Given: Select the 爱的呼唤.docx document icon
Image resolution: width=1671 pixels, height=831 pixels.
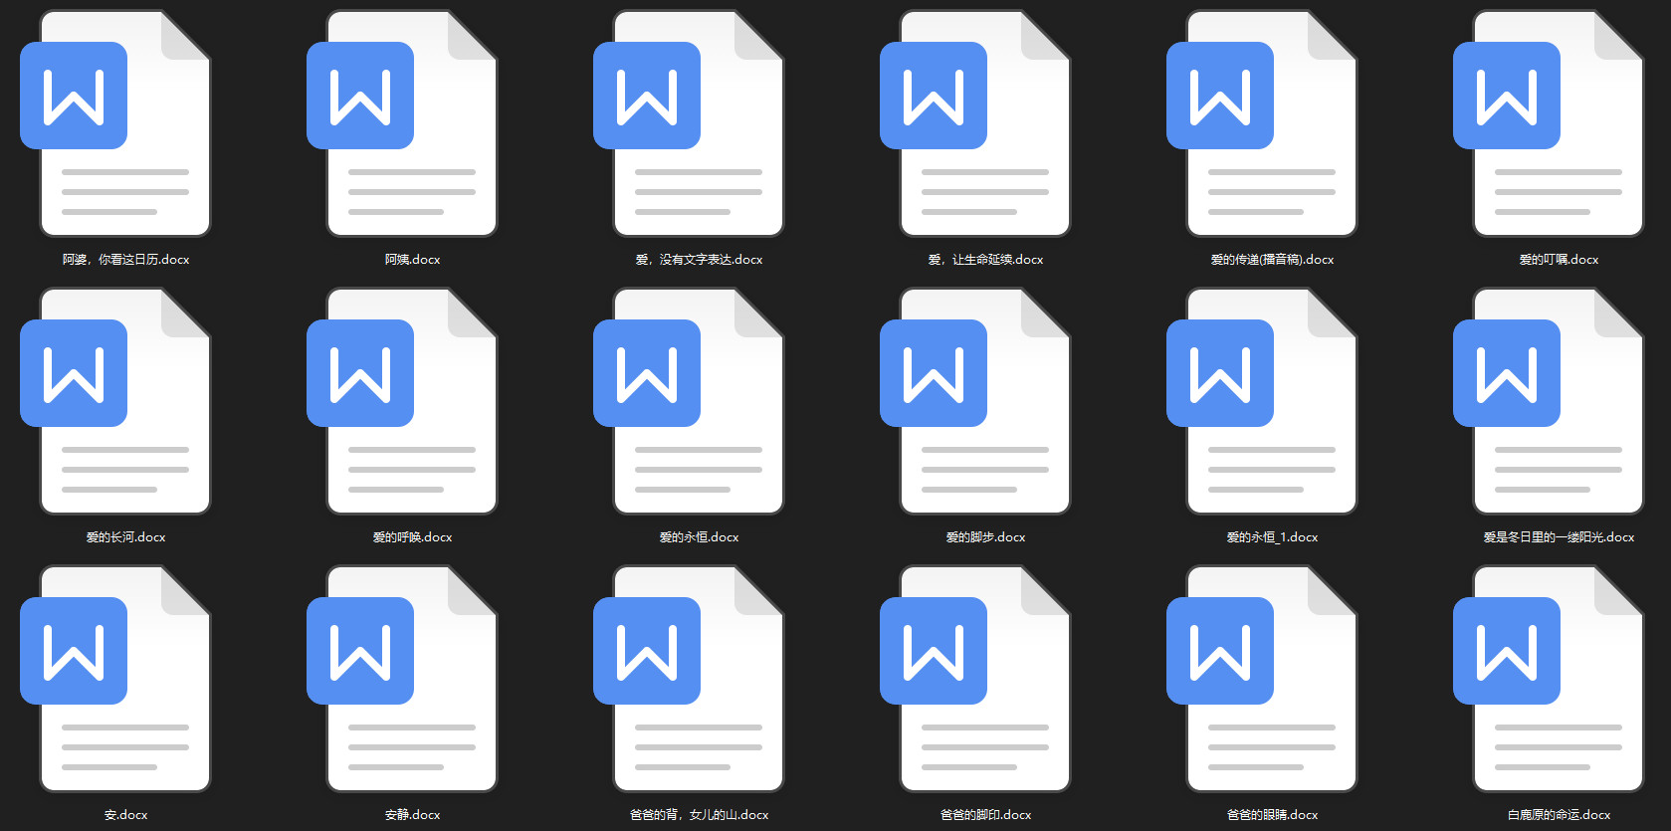Looking at the screenshot, I should [402, 401].
